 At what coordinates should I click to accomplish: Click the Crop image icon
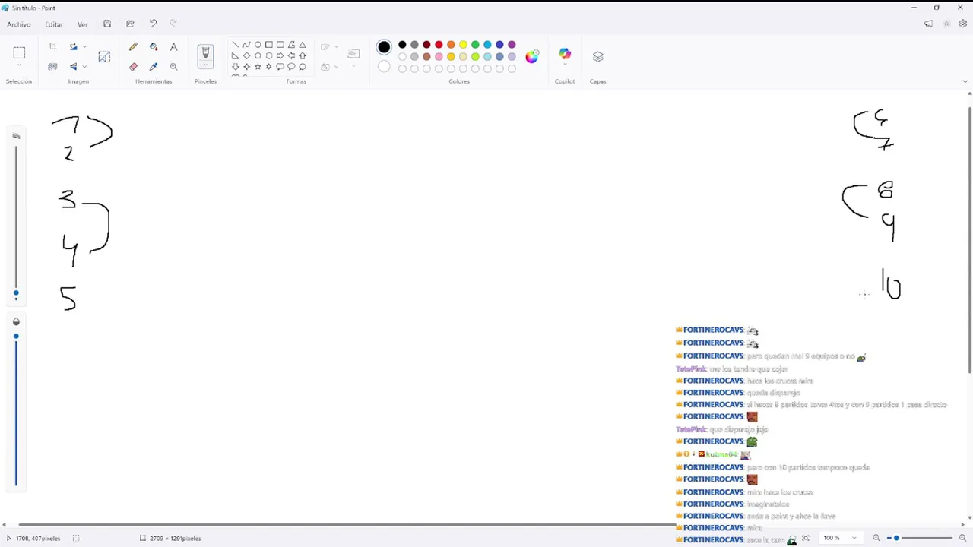[52, 47]
